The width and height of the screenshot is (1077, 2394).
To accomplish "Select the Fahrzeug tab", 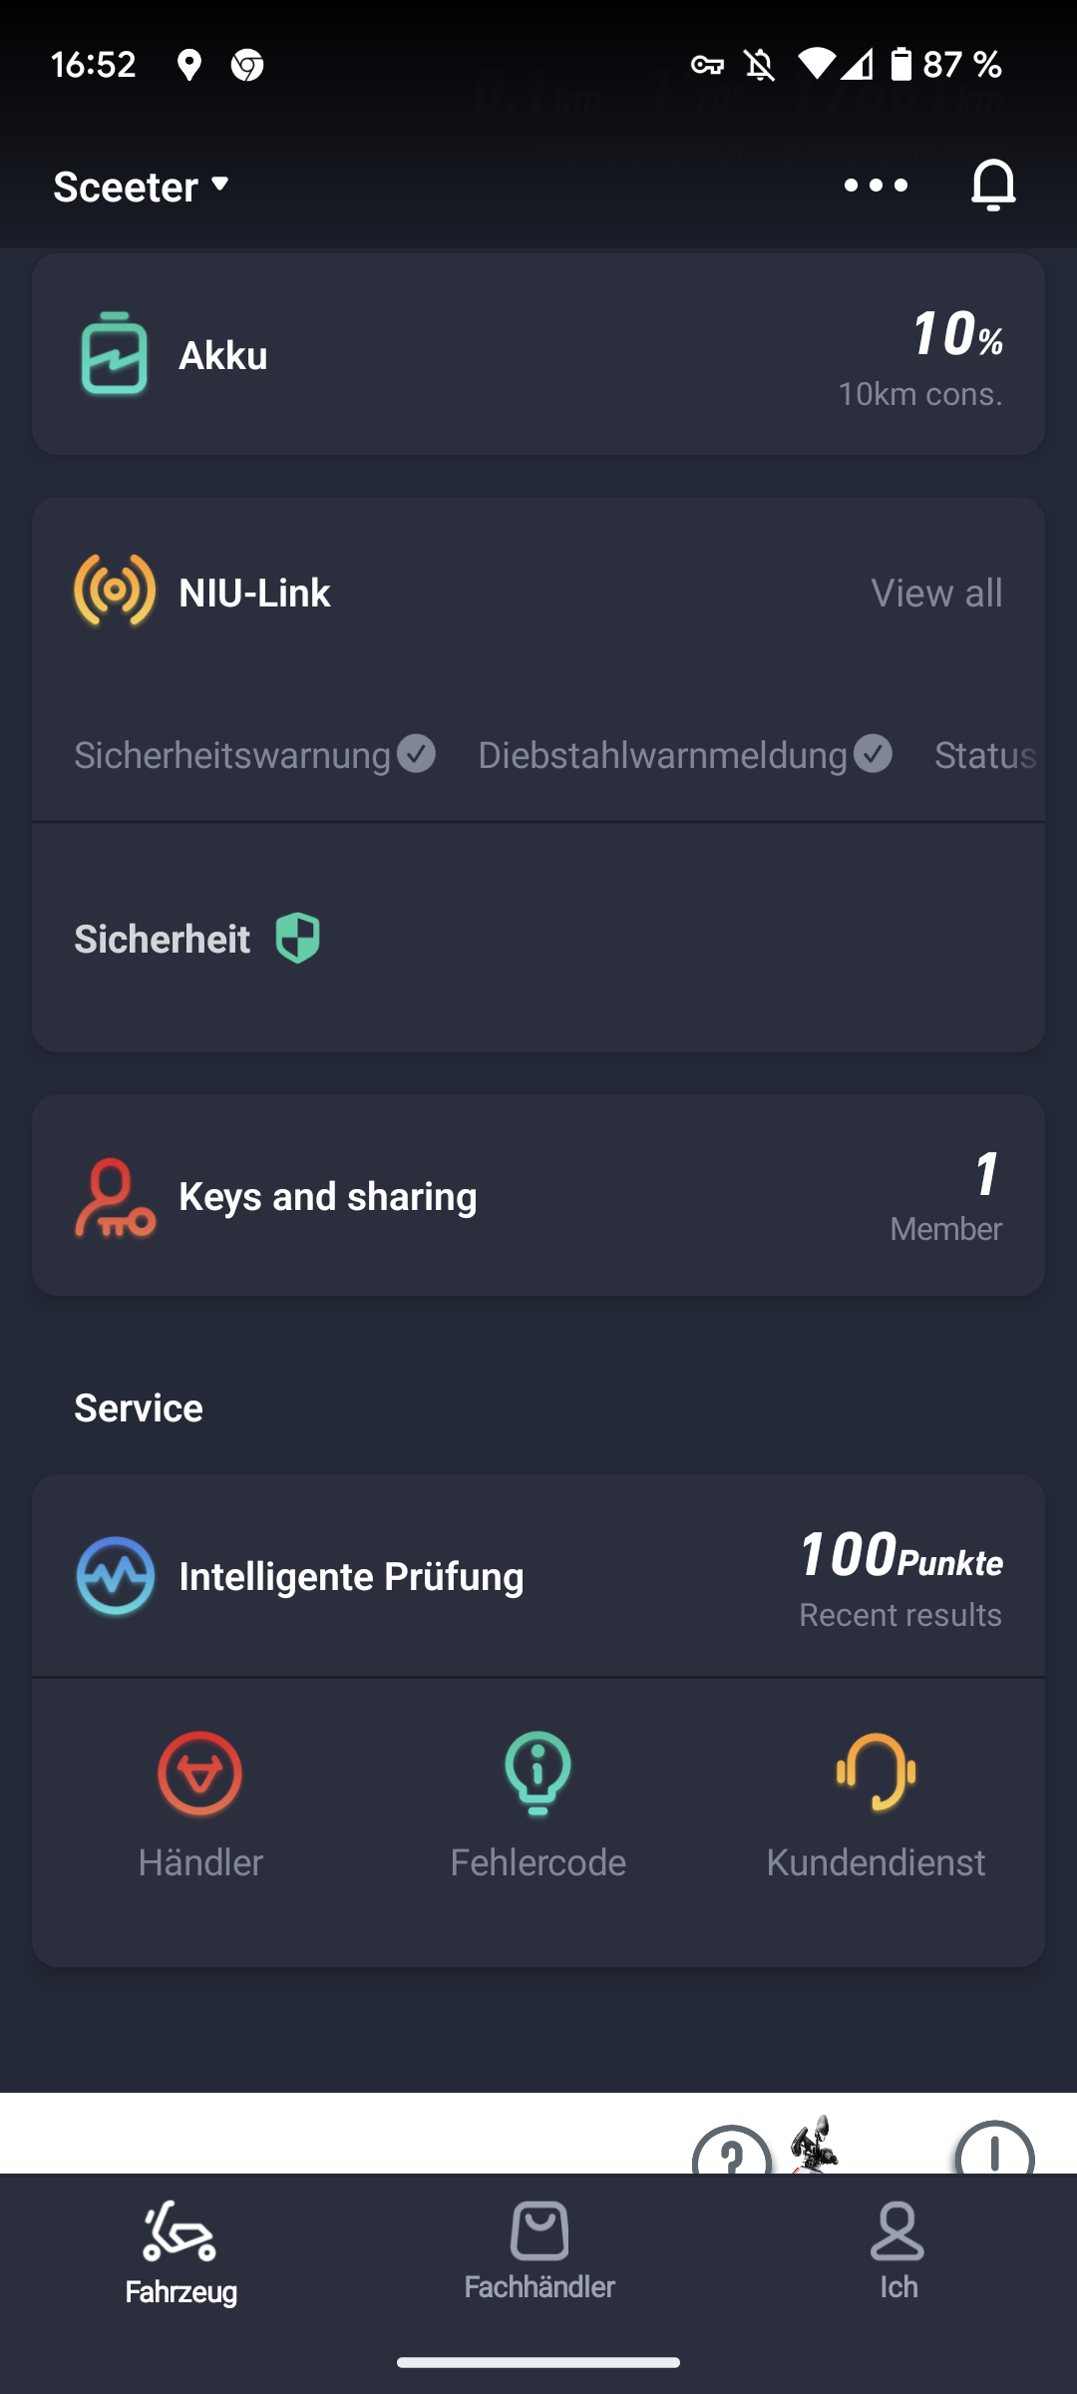I will click(180, 2252).
